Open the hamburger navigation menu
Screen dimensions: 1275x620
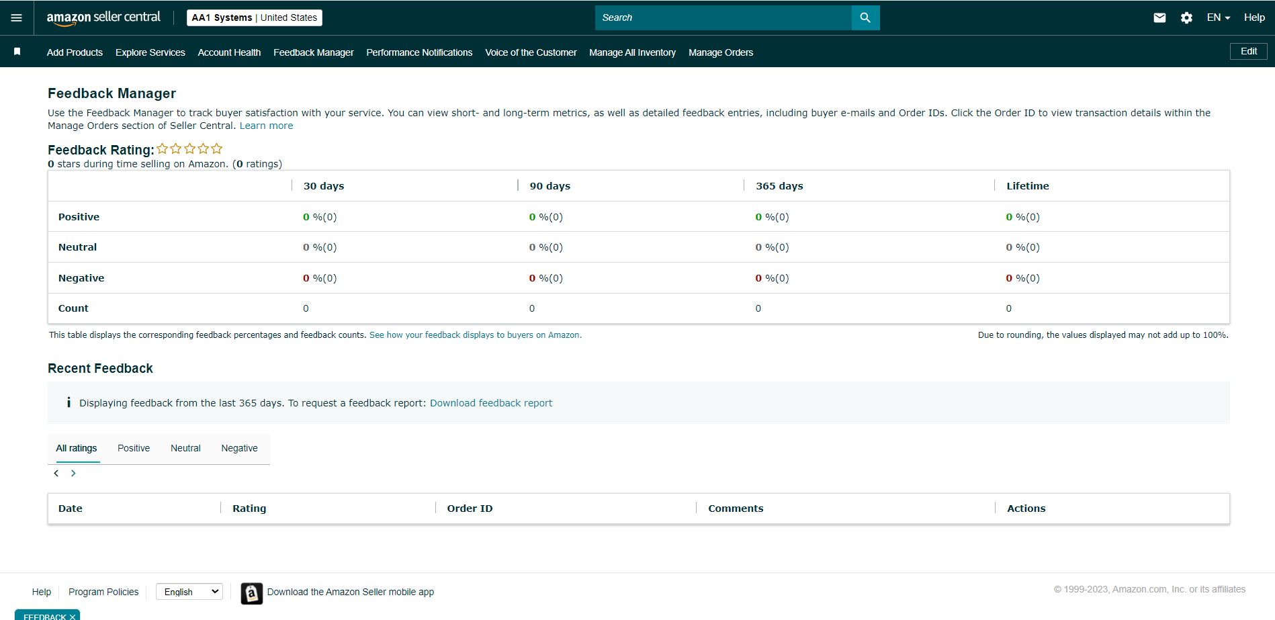pyautogui.click(x=17, y=18)
